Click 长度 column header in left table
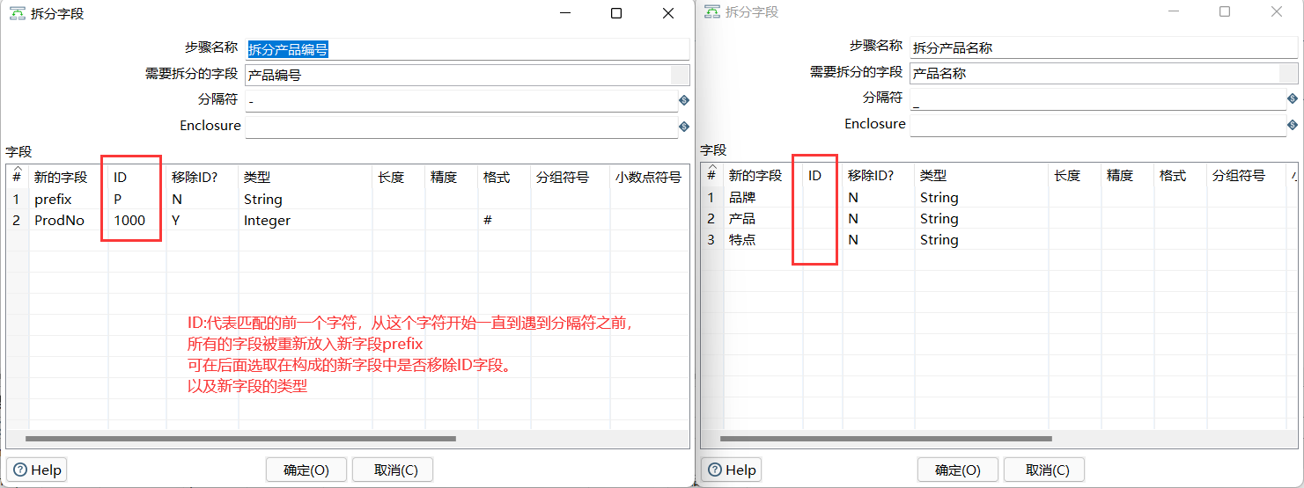The height and width of the screenshot is (488, 1304). click(399, 177)
